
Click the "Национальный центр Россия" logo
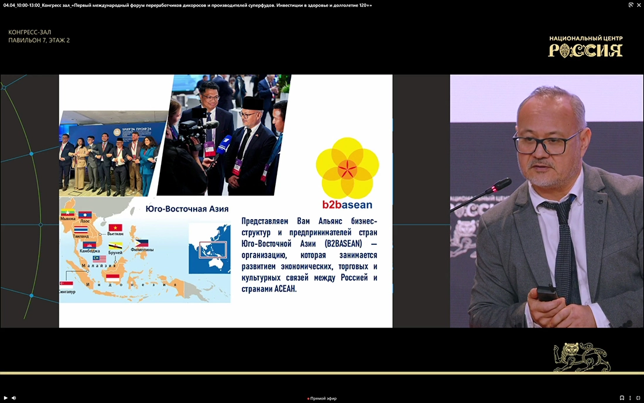(x=585, y=47)
